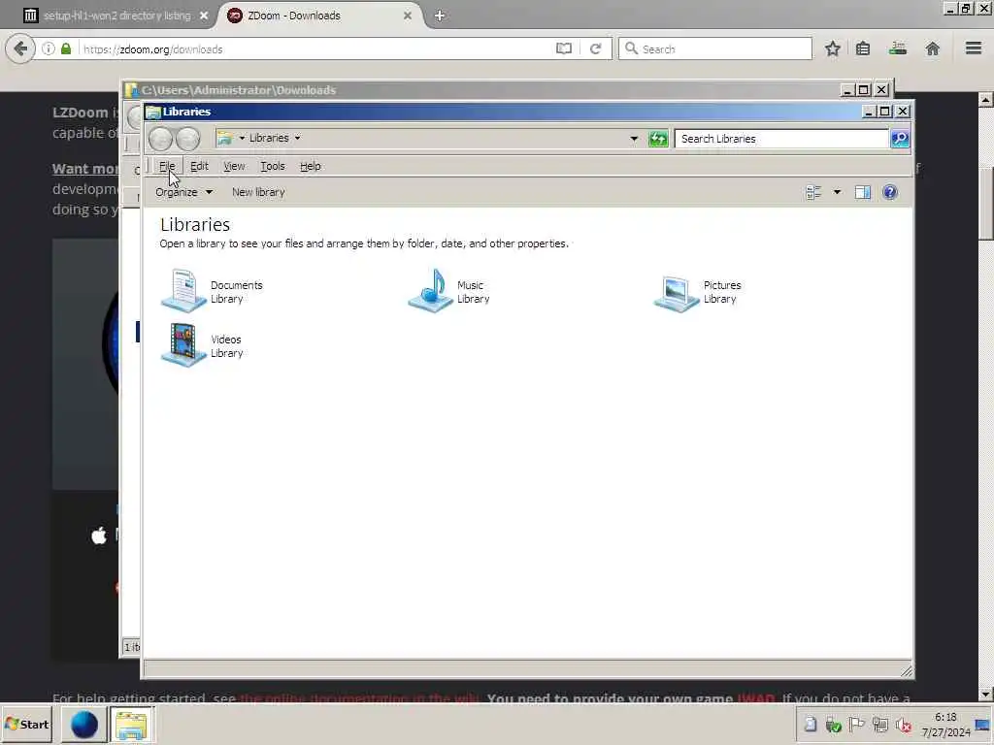
Task: Bring Downloads folder window to front
Action: pos(481,90)
